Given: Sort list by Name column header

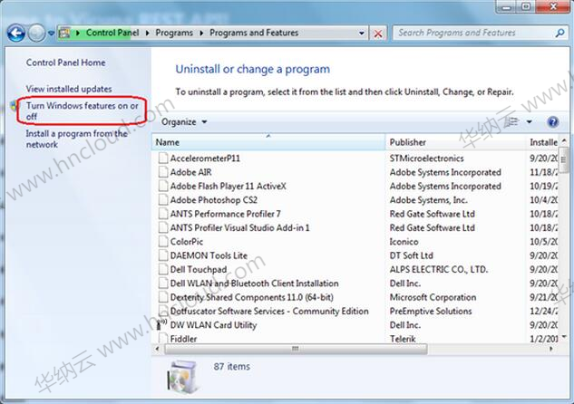Looking at the screenshot, I should [268, 142].
